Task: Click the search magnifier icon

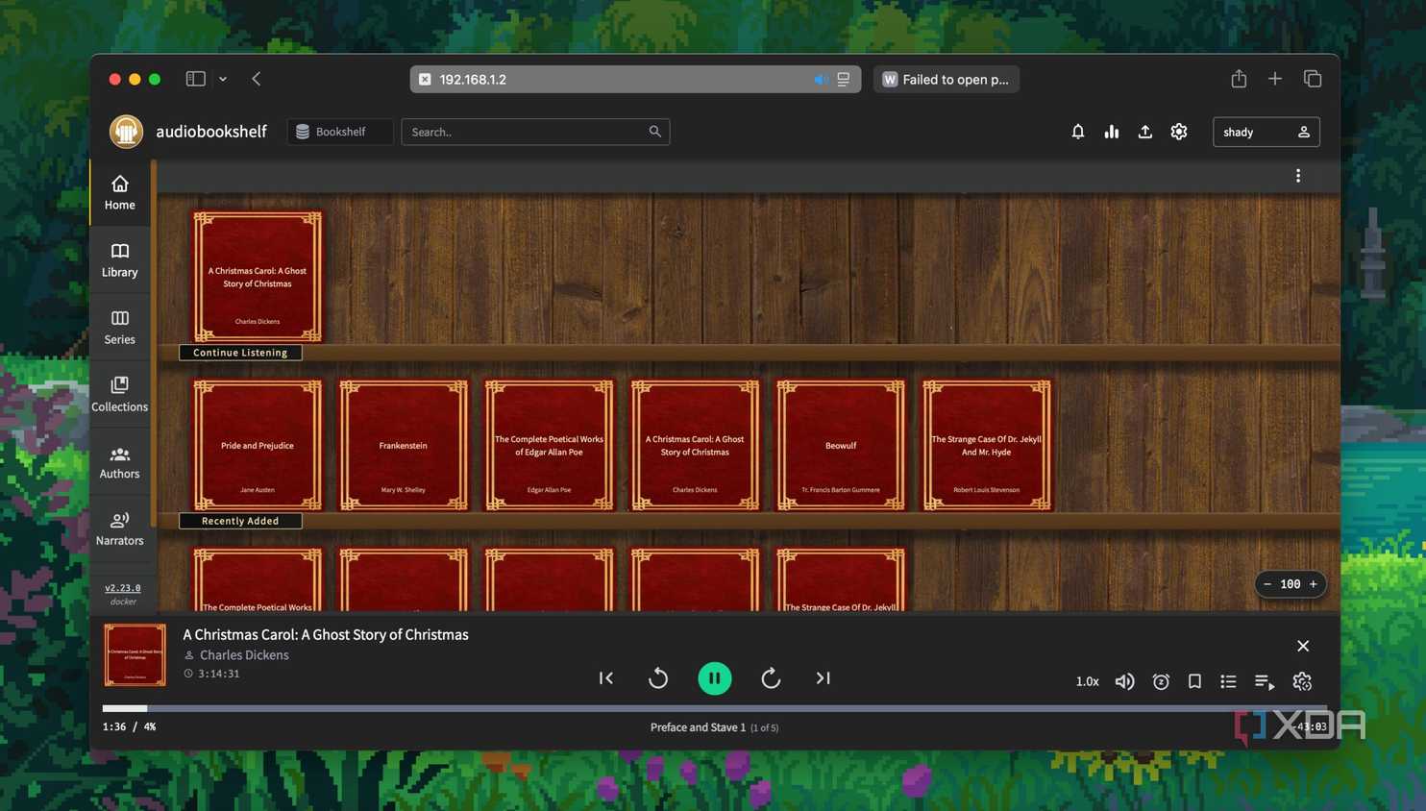Action: 654,132
